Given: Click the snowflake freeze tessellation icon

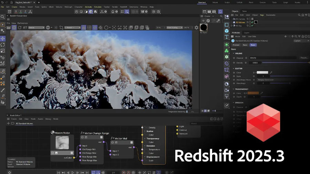Looking at the screenshot, I should (x=101, y=28).
